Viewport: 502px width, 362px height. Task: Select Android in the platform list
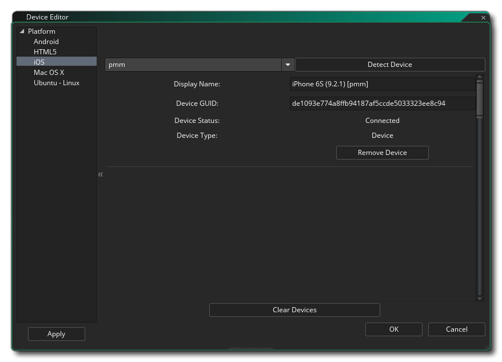[x=46, y=42]
